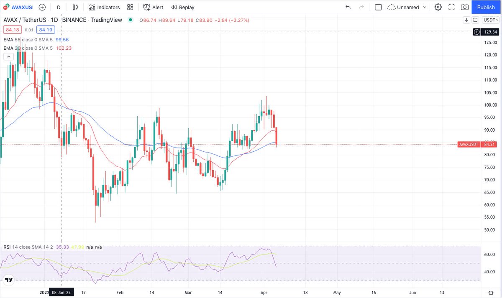
Task: Add a symbol with the plus circle icon
Action: [42, 7]
